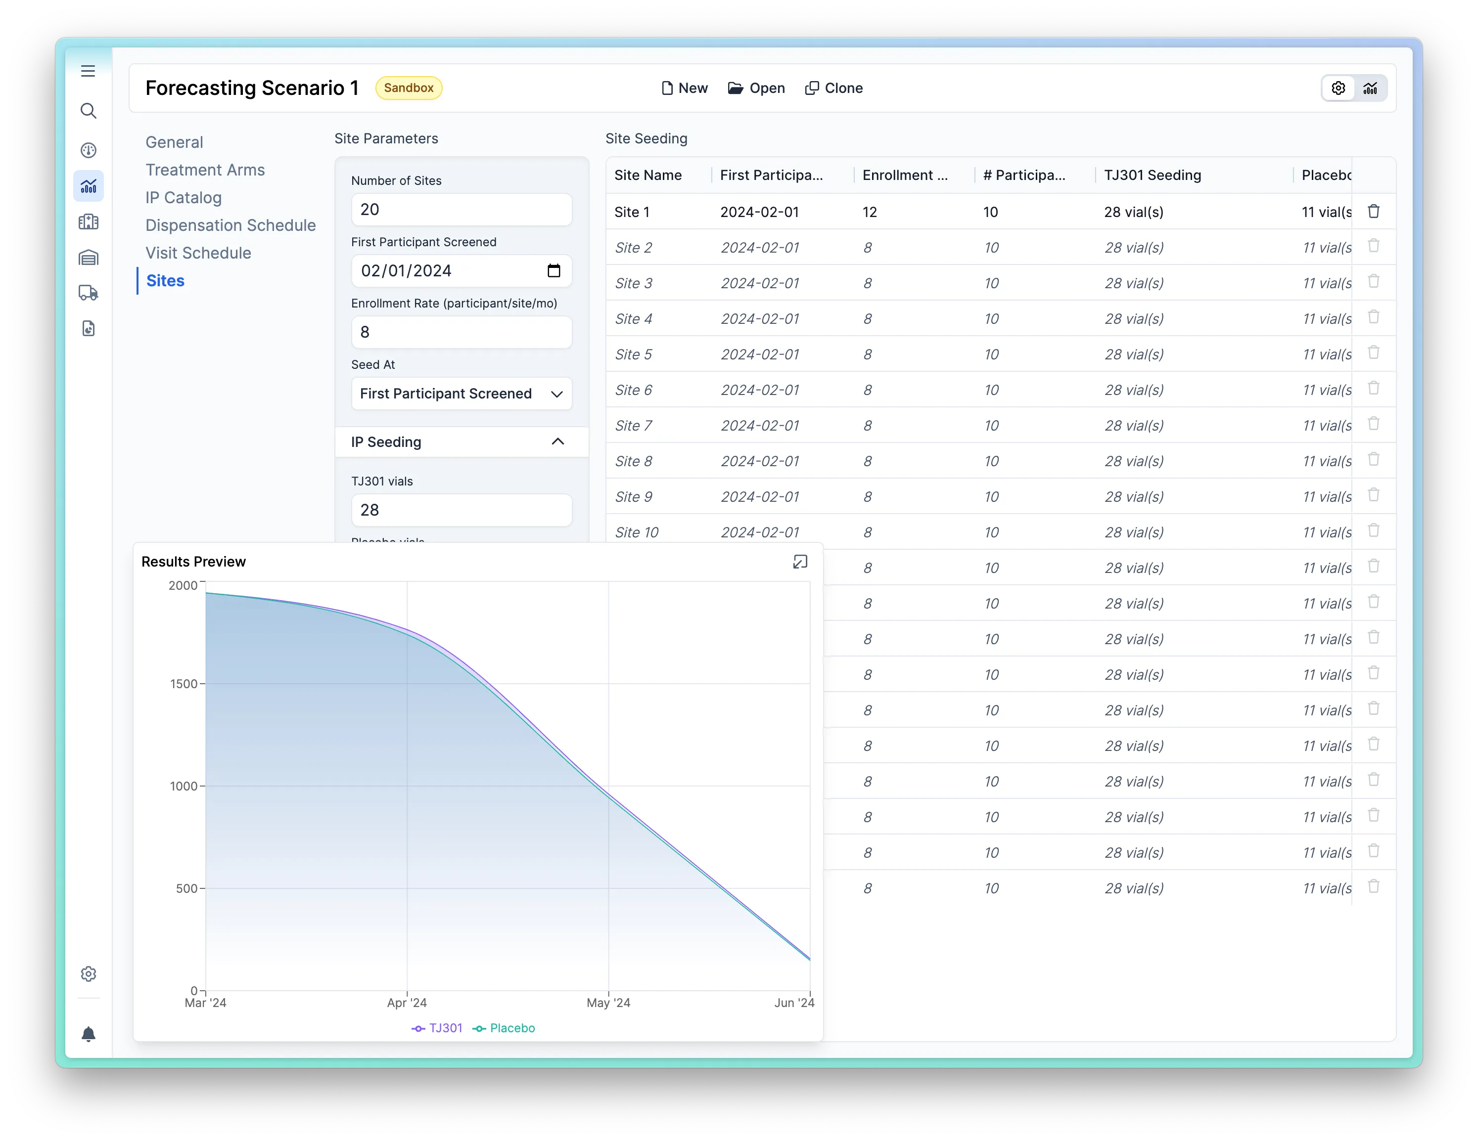Open the settings gear icon top right
This screenshot has height=1141, width=1478.
coord(1339,88)
